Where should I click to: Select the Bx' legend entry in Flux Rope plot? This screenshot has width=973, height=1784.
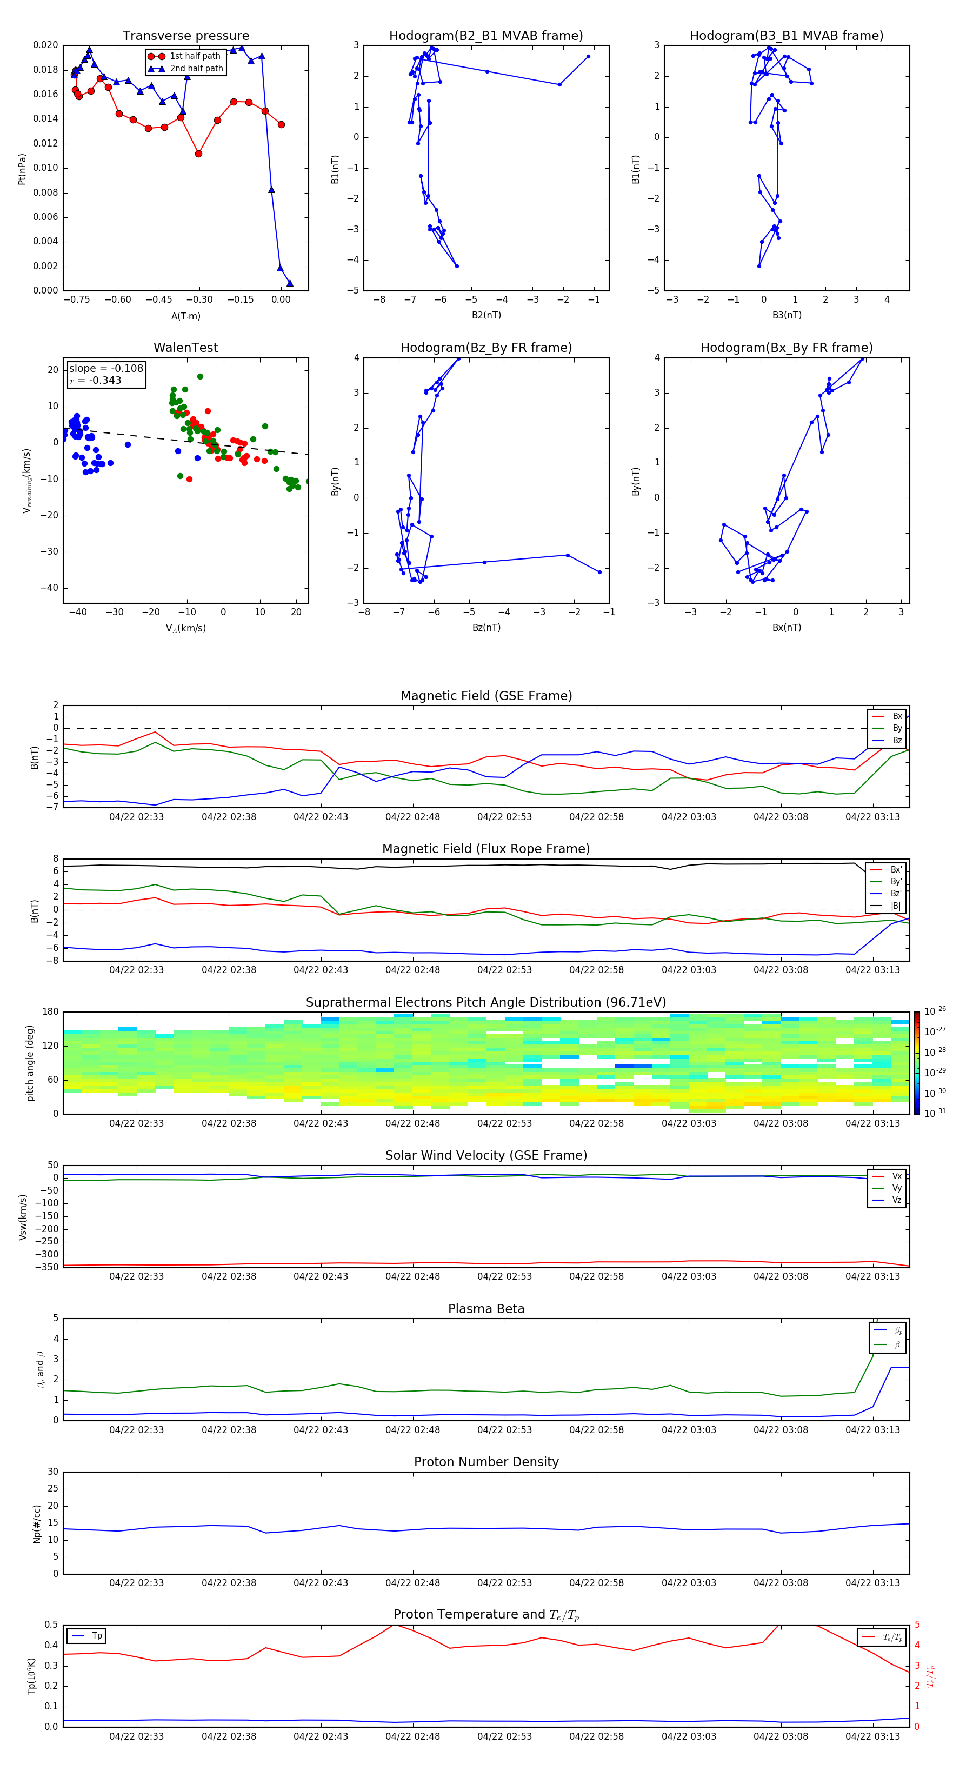coord(887,870)
